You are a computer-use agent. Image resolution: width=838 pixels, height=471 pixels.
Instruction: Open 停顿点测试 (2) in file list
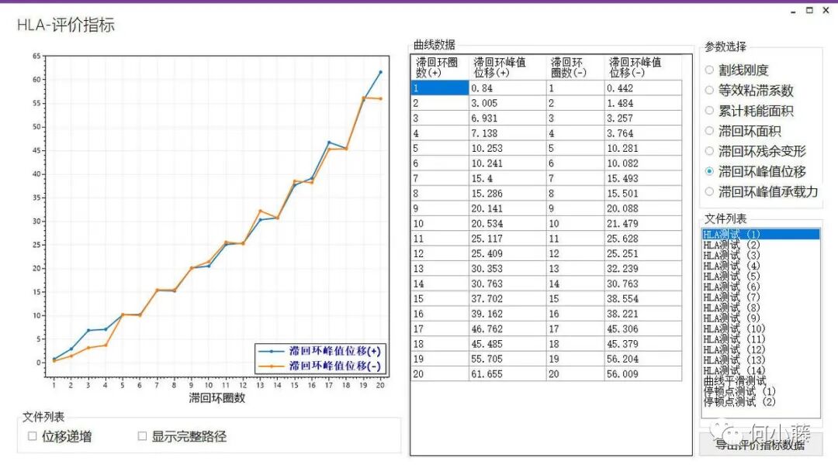(760, 401)
